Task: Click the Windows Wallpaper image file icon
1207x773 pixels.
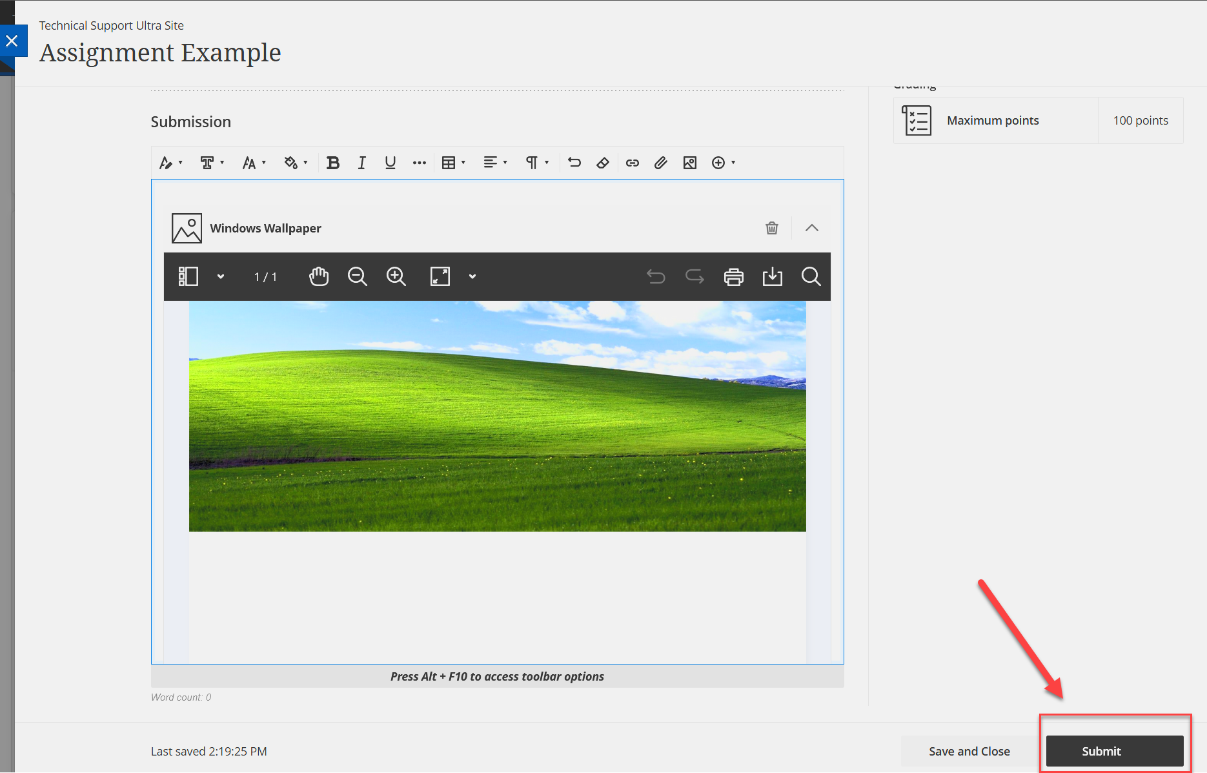Action: coord(187,228)
